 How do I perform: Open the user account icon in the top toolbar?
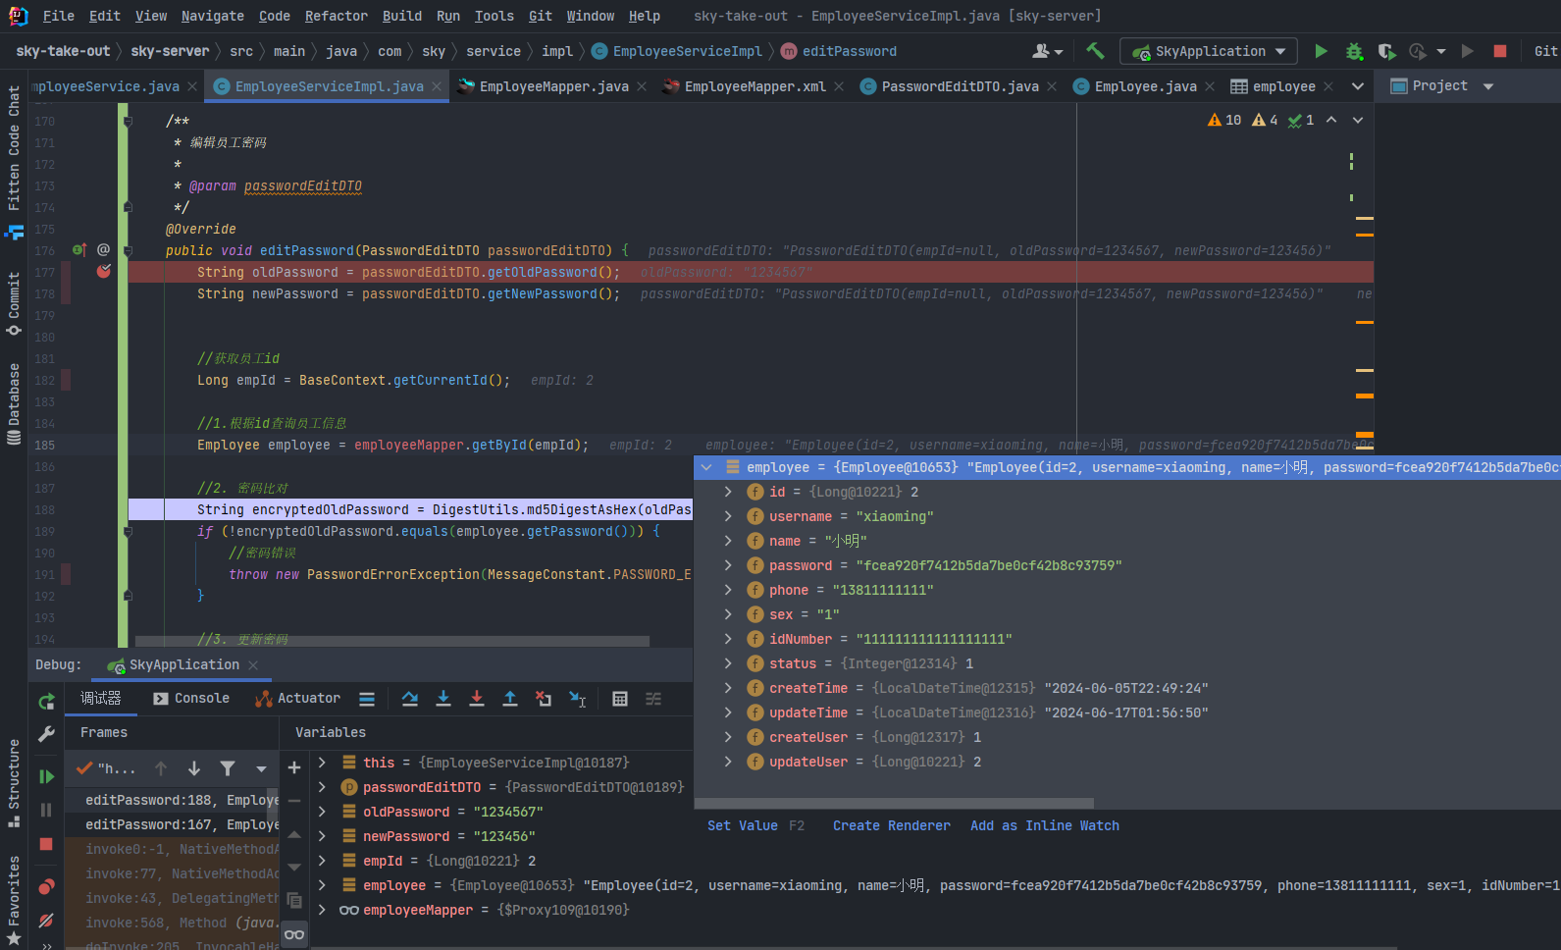pos(1047,51)
